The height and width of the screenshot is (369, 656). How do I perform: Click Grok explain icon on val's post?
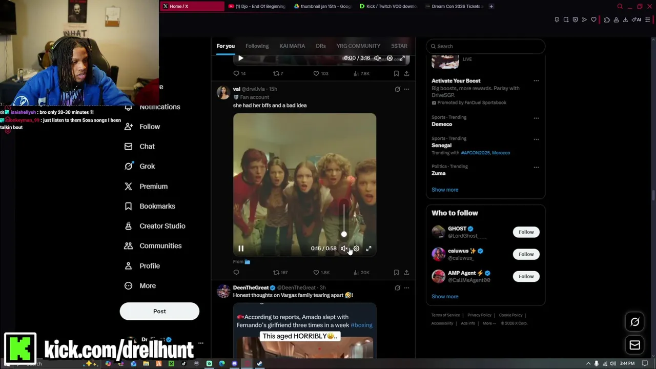(x=397, y=89)
